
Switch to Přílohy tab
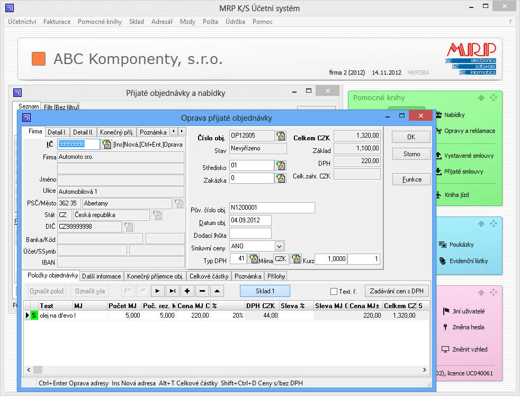276,276
